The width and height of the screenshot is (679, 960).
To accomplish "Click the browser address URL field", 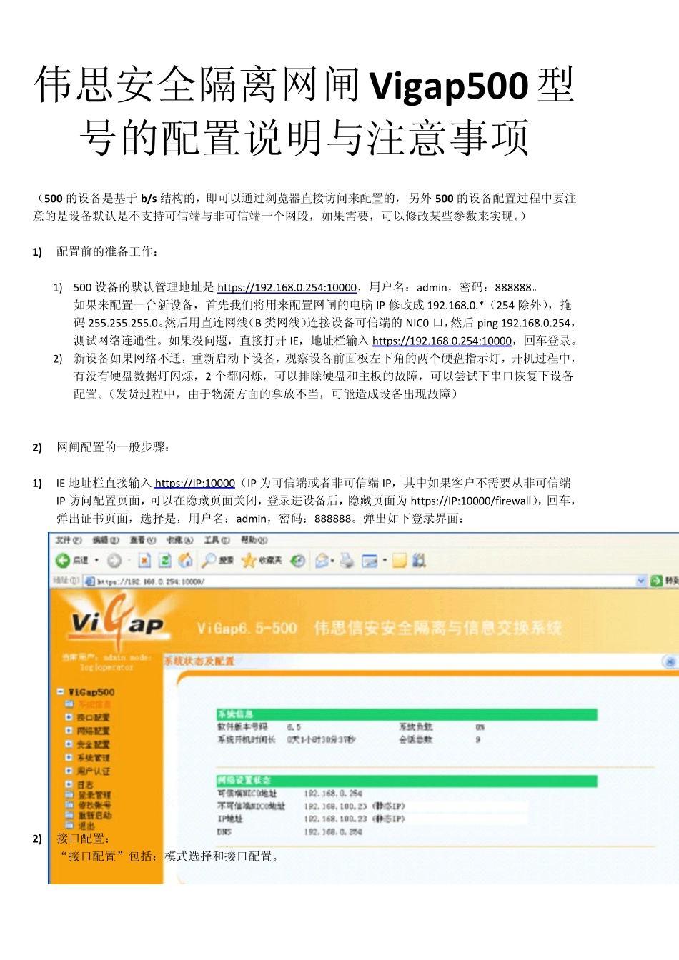I will tap(365, 581).
